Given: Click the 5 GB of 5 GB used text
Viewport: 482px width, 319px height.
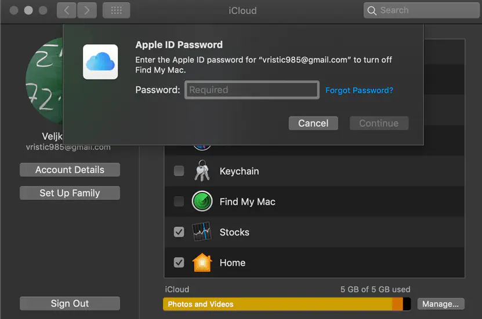Looking at the screenshot, I should coord(375,289).
